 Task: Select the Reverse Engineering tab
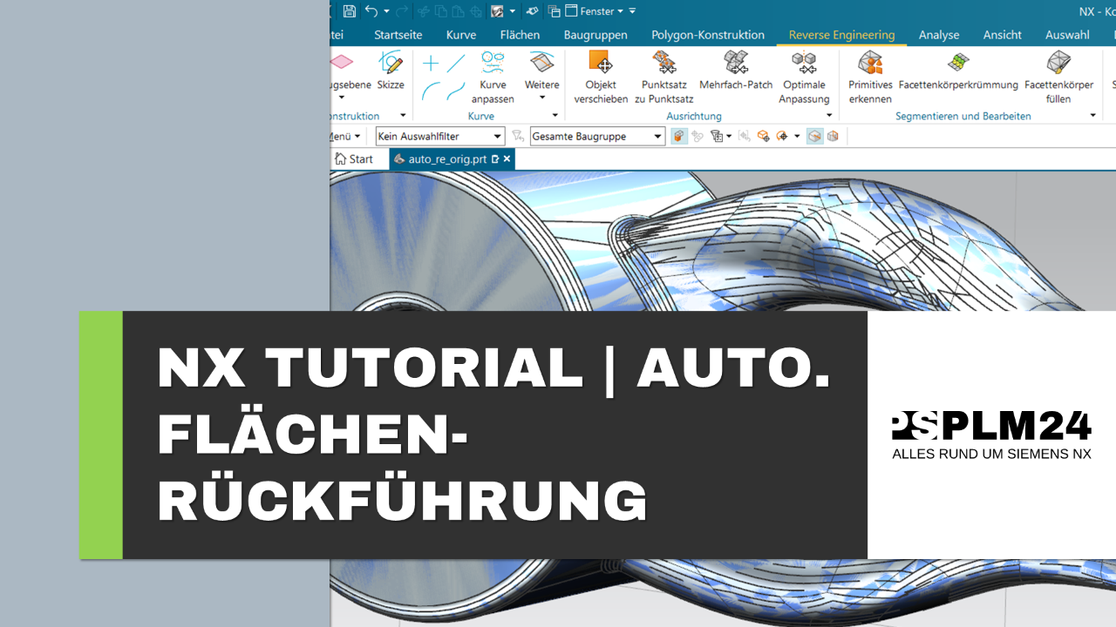[841, 35]
